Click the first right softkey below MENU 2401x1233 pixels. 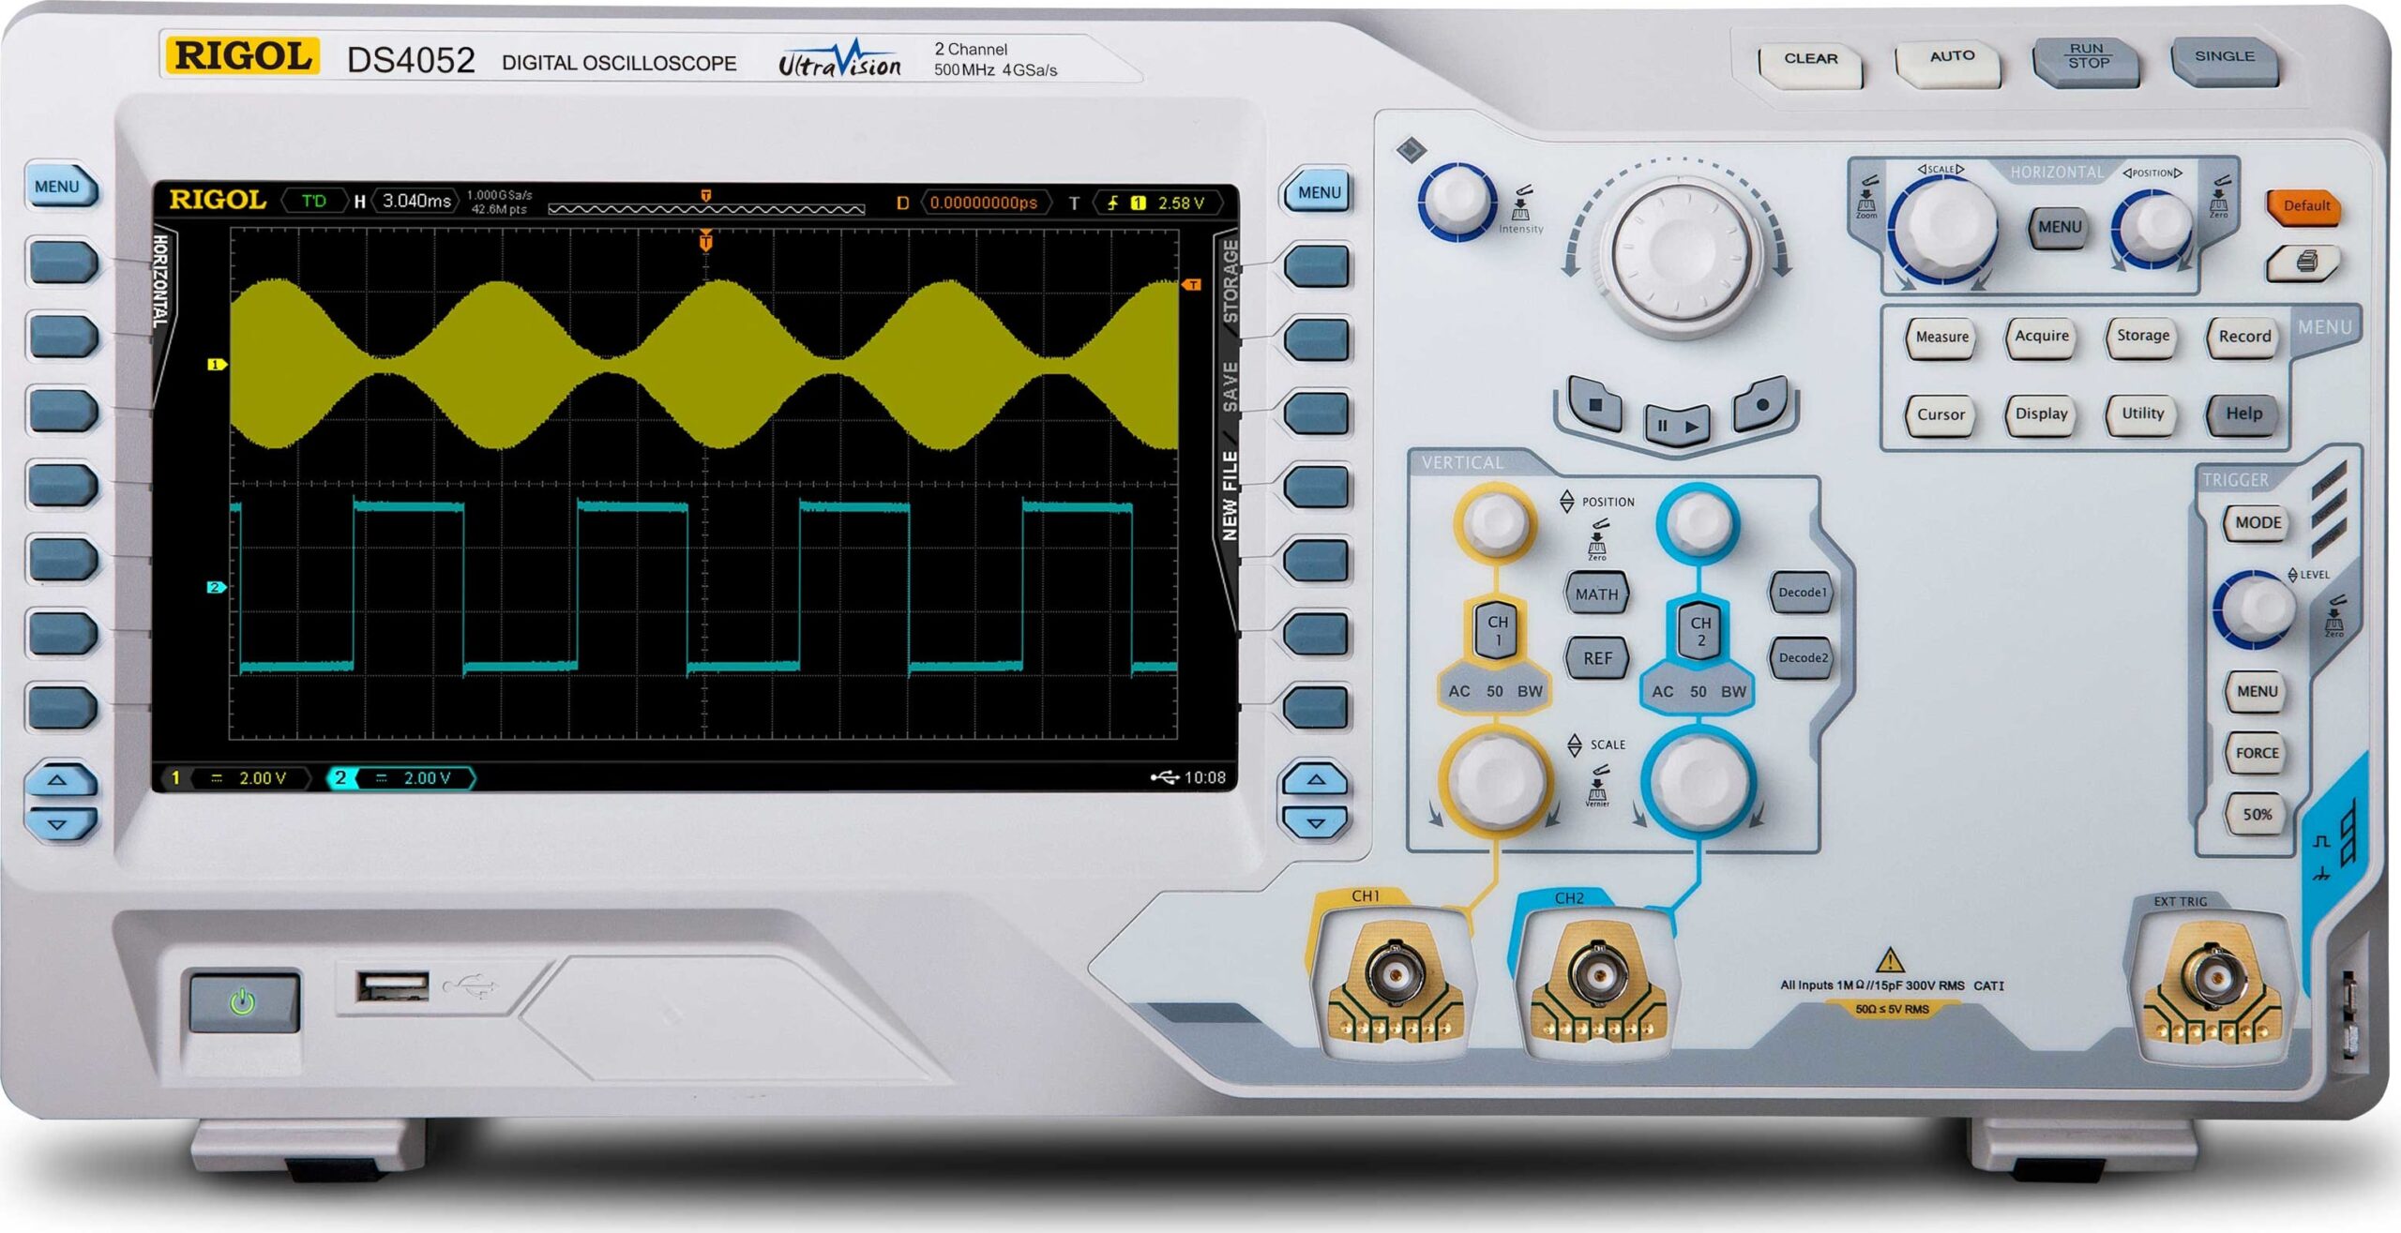coord(1316,266)
